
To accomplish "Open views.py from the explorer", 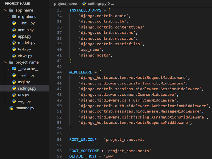I will [25, 56].
